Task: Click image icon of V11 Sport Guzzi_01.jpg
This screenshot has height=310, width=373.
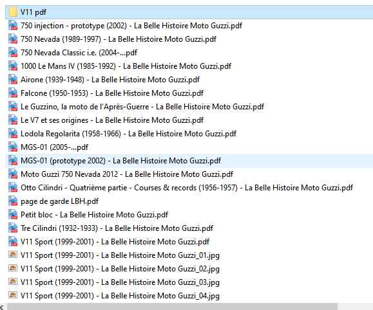Action: pos(13,255)
